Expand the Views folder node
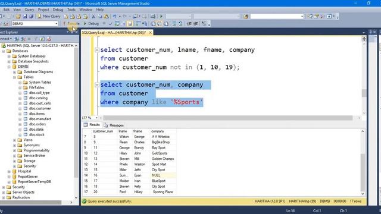Image resolution: width=381 pixels, height=214 pixels. (14, 140)
